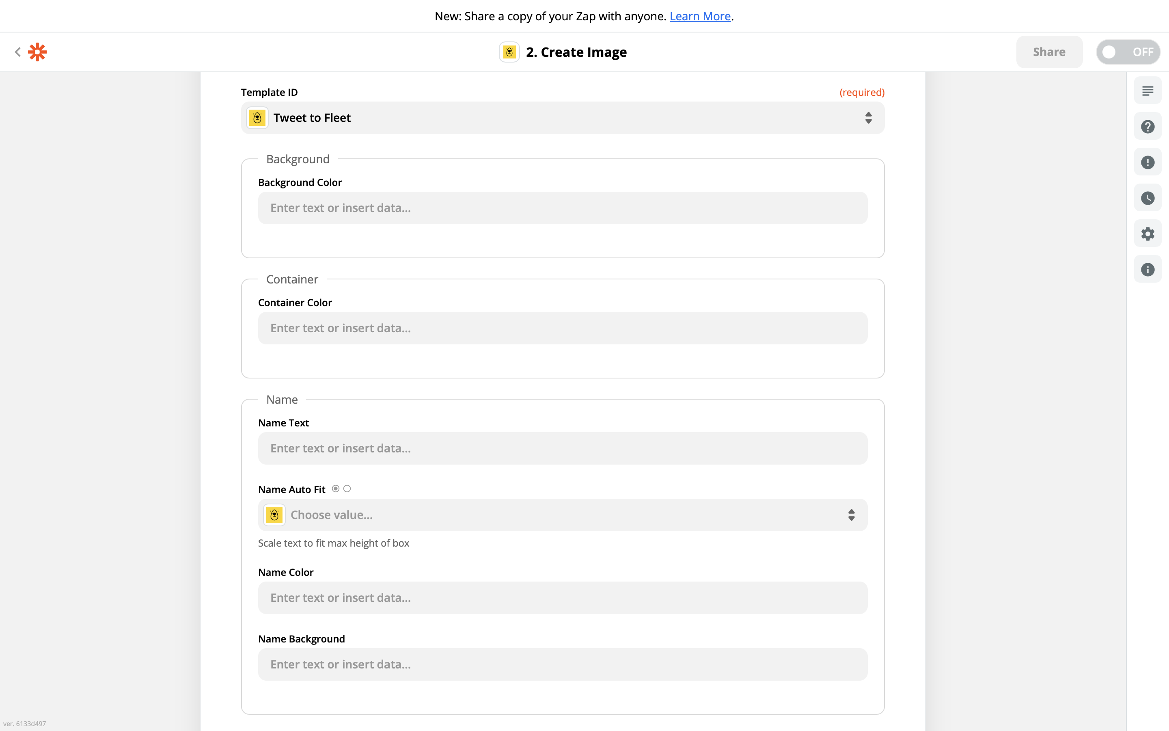Click the Bannerbear icon beside Create Image title

coord(509,52)
